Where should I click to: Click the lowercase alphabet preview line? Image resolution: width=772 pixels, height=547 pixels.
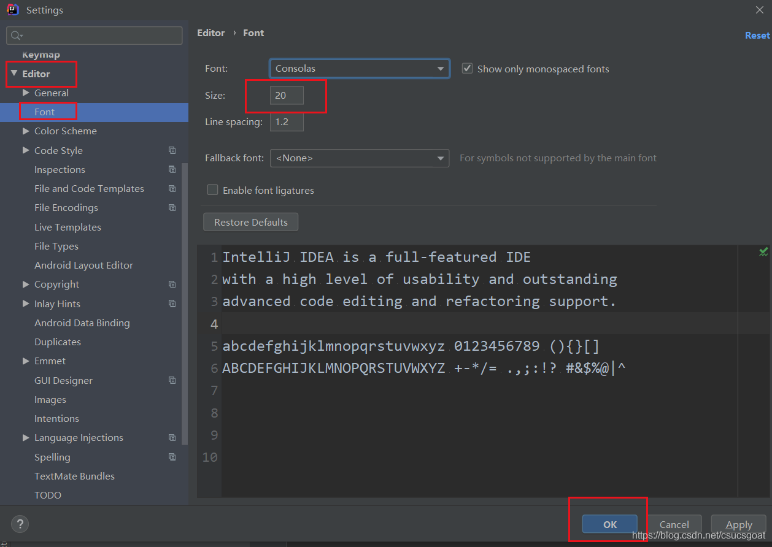(411, 346)
